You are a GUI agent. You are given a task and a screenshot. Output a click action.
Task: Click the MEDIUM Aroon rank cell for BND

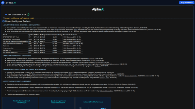(73, 44)
